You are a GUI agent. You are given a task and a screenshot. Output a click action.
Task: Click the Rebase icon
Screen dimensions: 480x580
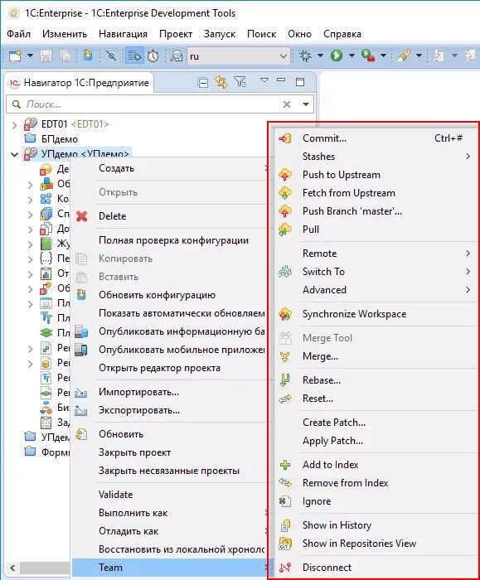point(285,380)
